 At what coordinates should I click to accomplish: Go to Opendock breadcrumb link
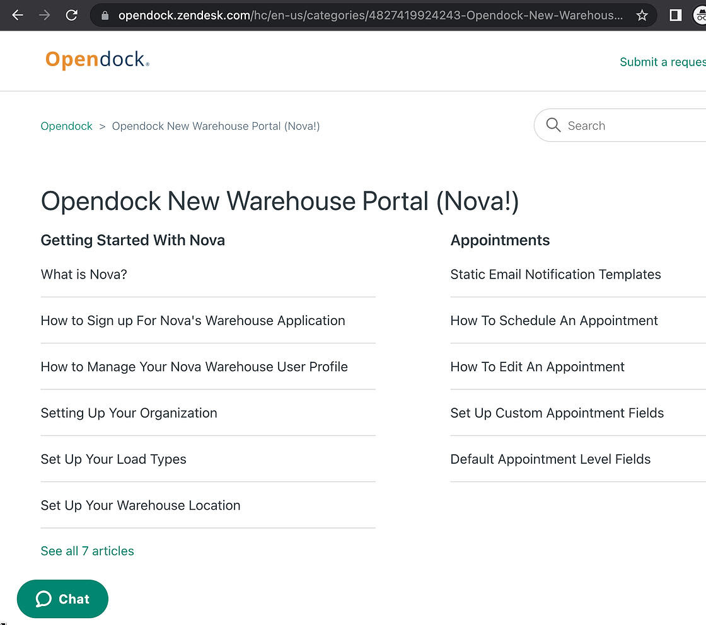pyautogui.click(x=67, y=127)
